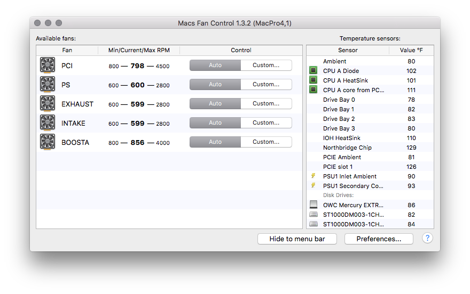Select the Drive Bay 2 sensor row
Screen dimensions: 470x294
[x=370, y=119]
